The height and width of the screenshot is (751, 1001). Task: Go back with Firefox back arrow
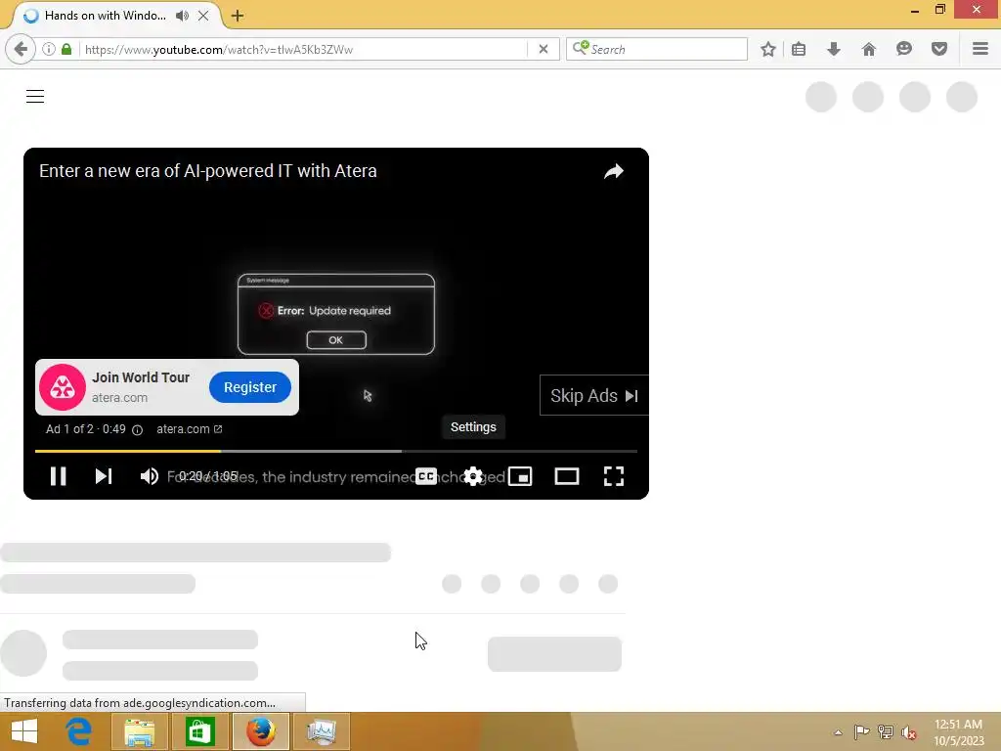pyautogui.click(x=21, y=49)
